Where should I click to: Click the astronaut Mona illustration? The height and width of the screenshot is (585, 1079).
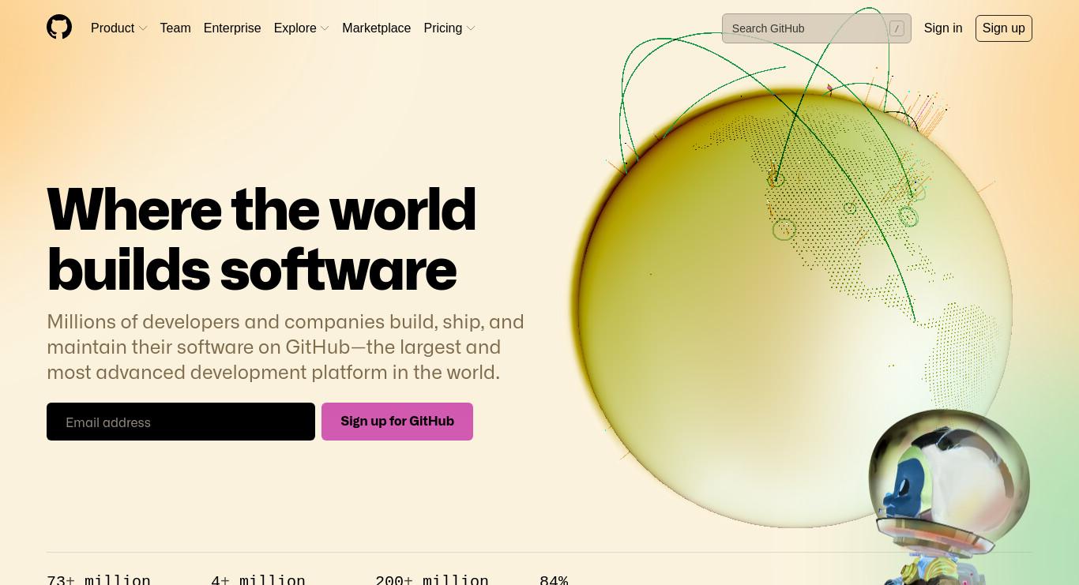948,497
